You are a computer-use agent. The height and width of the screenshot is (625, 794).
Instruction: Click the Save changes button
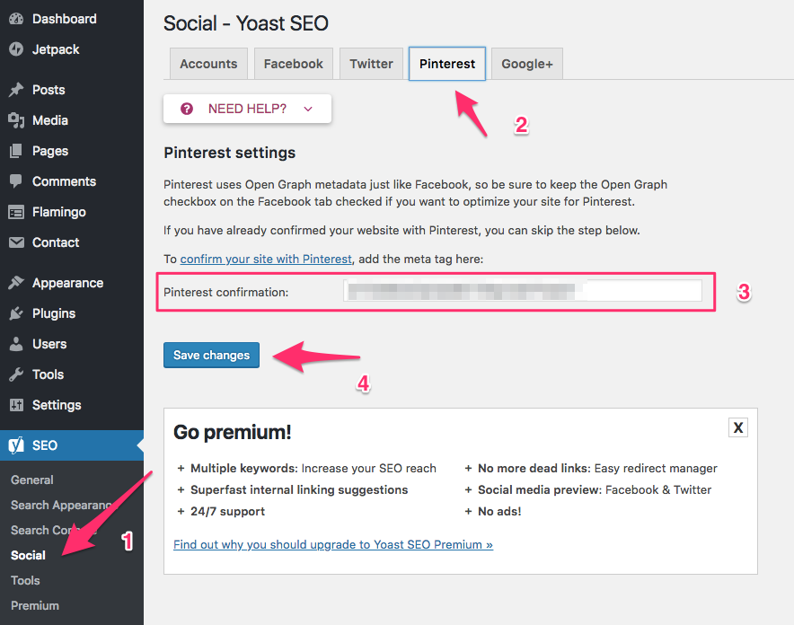(x=211, y=355)
